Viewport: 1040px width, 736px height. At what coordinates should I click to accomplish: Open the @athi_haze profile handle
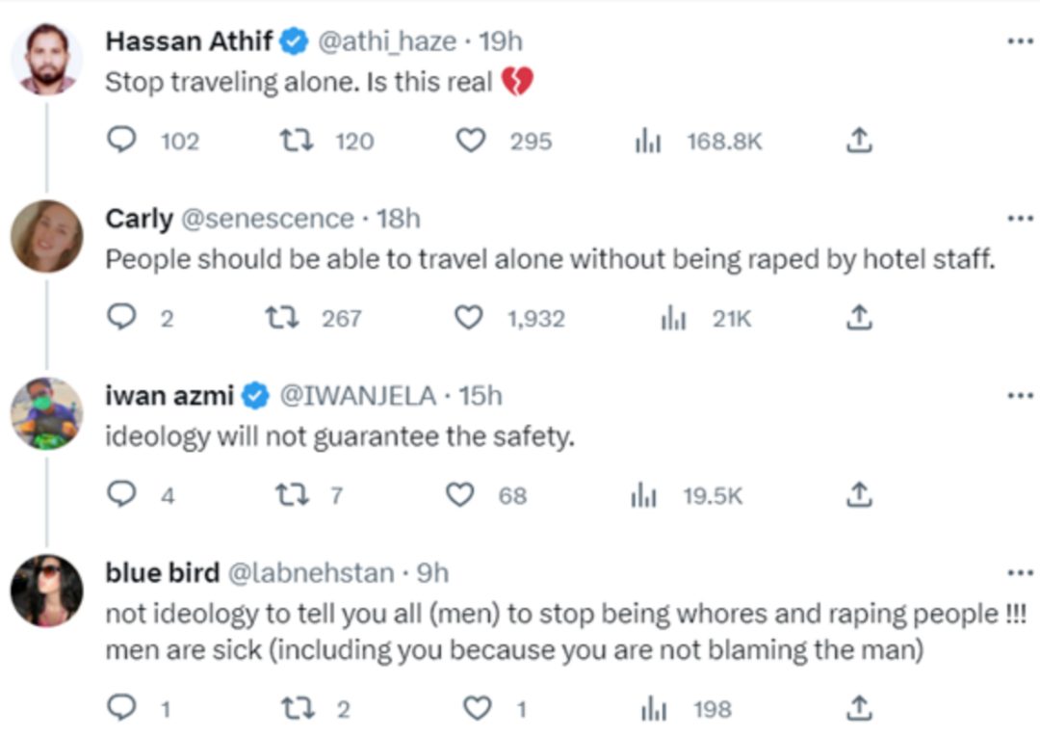click(x=387, y=41)
